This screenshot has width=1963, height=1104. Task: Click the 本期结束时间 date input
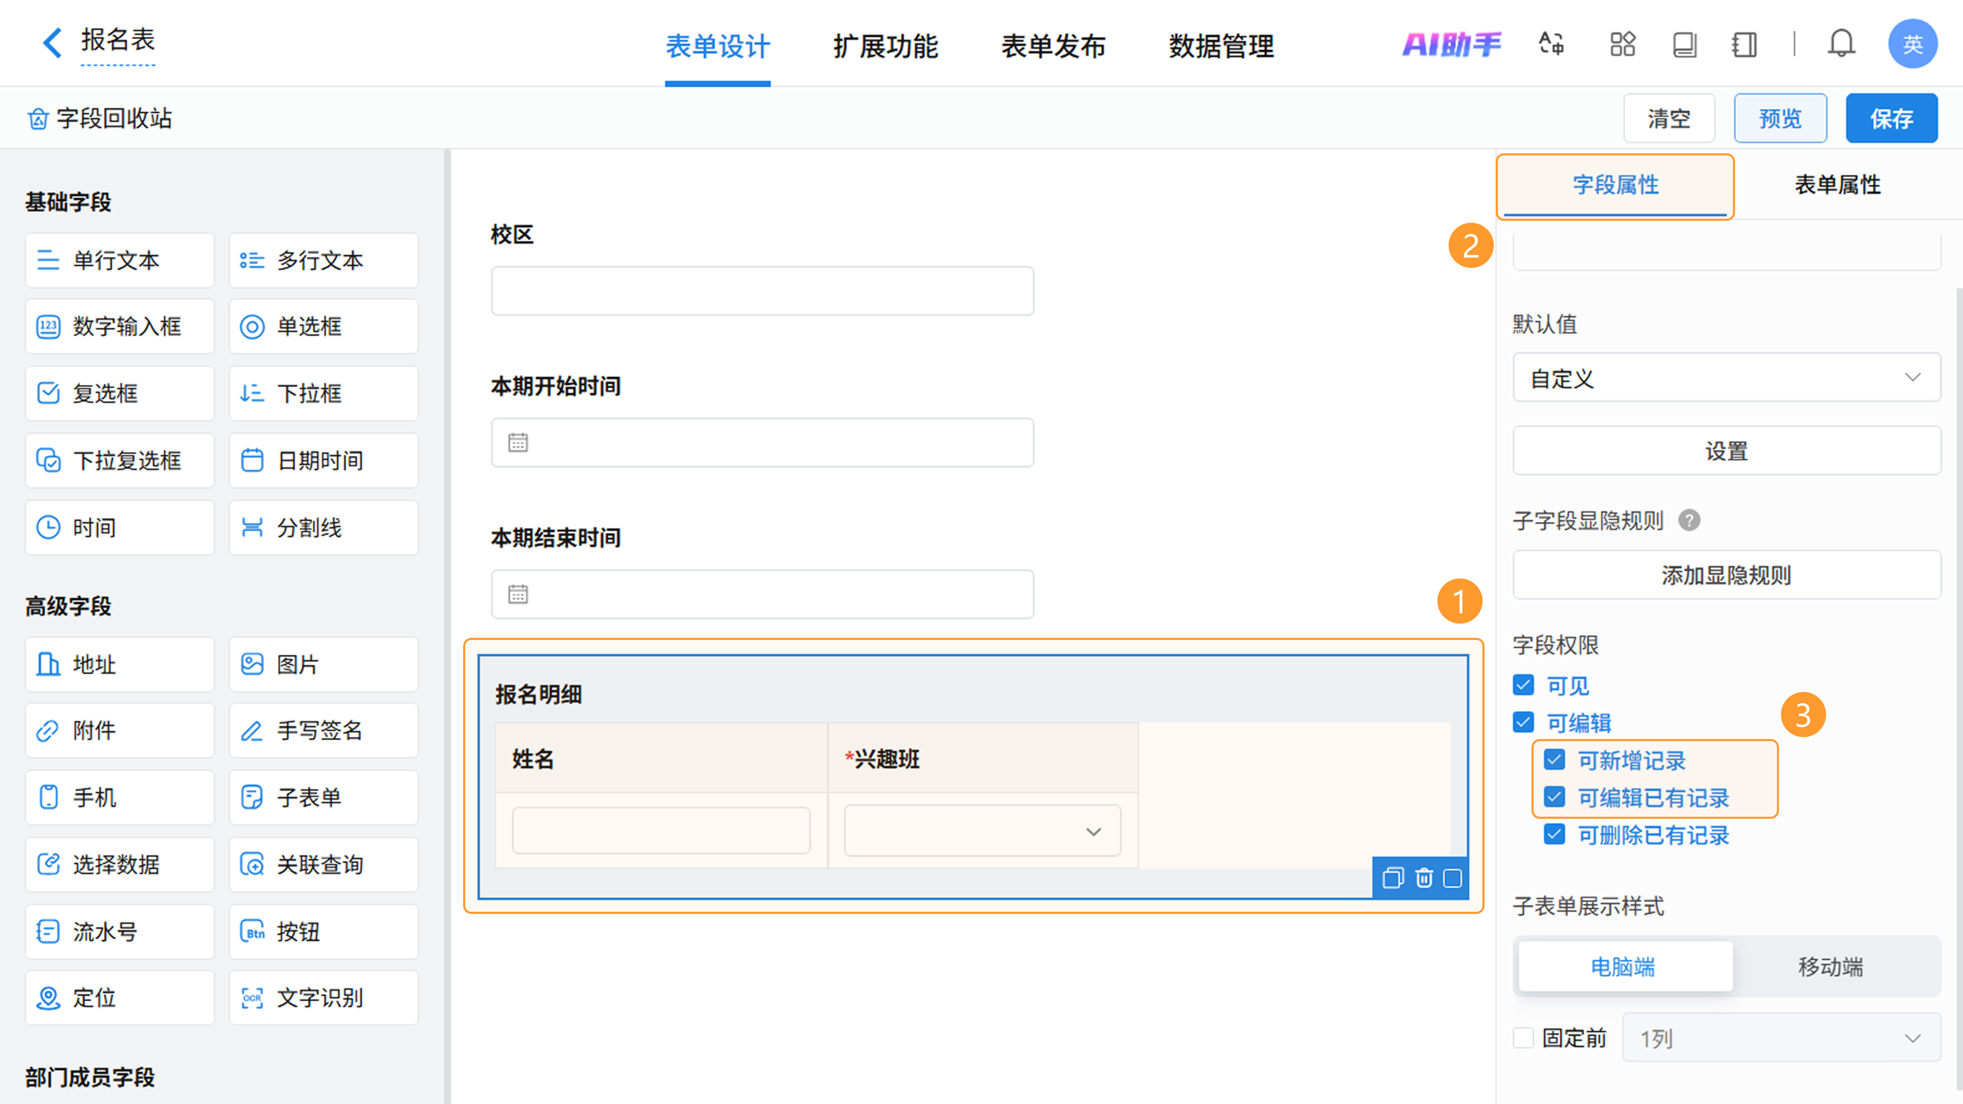click(762, 594)
